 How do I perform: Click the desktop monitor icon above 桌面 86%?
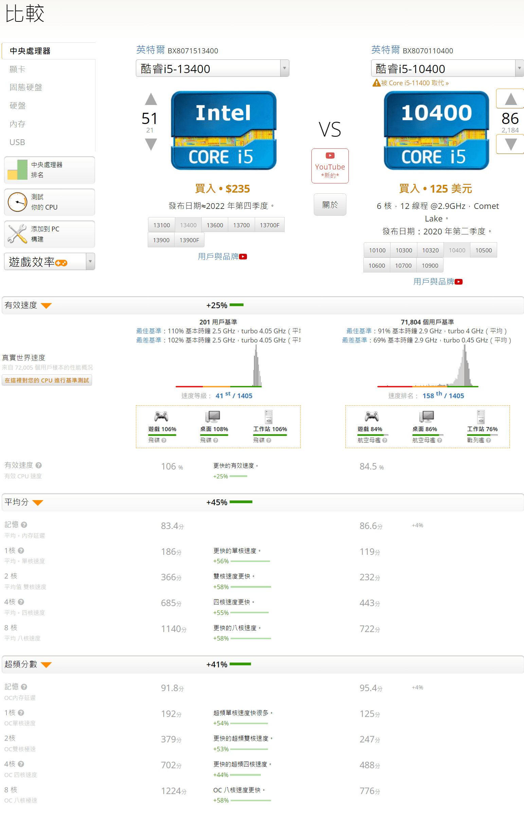pos(427,416)
